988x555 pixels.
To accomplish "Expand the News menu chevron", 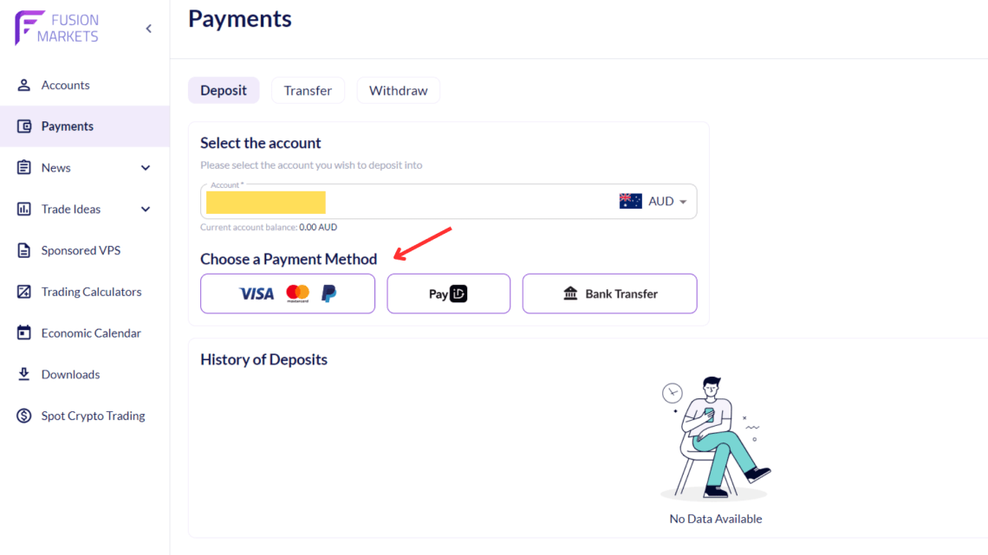I will point(145,167).
